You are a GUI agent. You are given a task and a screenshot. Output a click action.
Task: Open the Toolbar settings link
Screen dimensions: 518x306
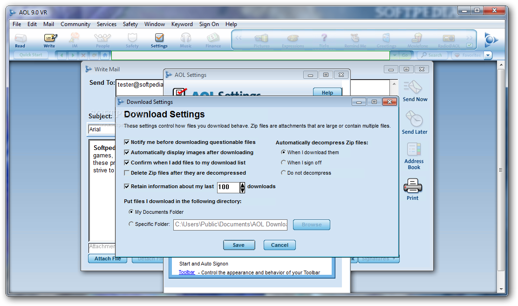pyautogui.click(x=187, y=272)
